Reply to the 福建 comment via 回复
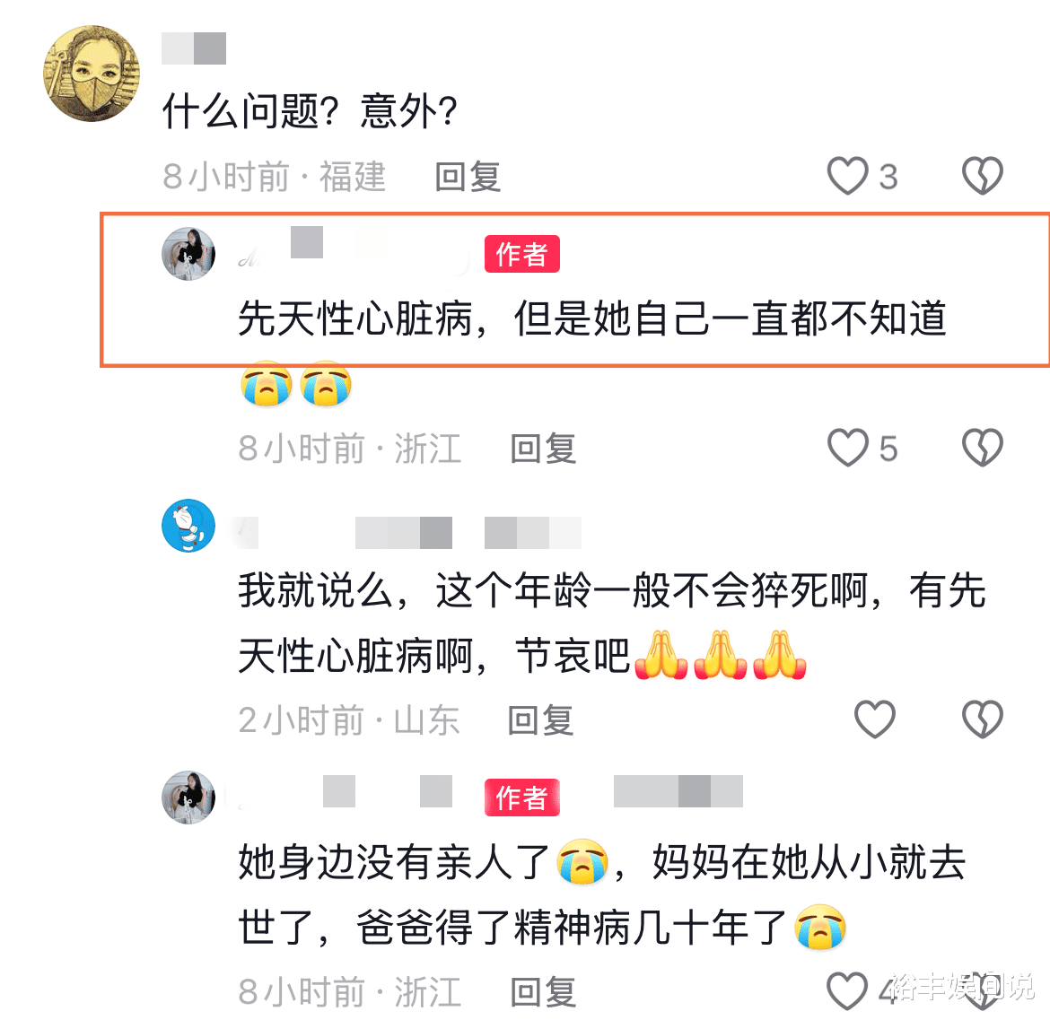This screenshot has width=1050, height=1020. pyautogui.click(x=468, y=177)
